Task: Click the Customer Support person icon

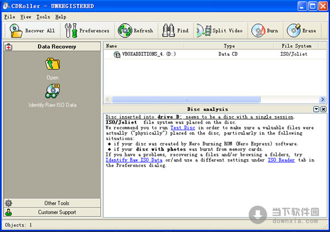Action: [9, 212]
